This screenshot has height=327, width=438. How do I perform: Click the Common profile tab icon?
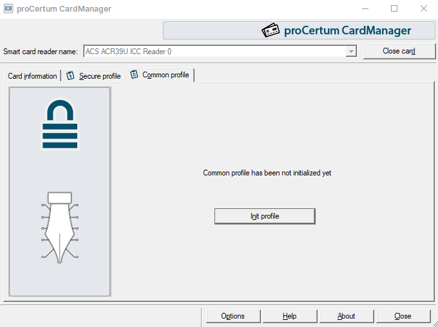(x=134, y=75)
